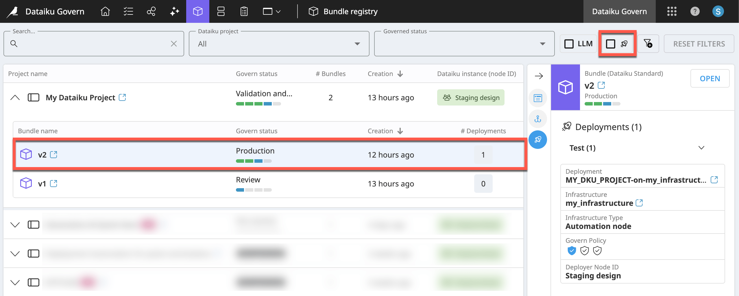The image size is (739, 296).
Task: Click the v1 Review status progress bar
Action: coord(254,190)
